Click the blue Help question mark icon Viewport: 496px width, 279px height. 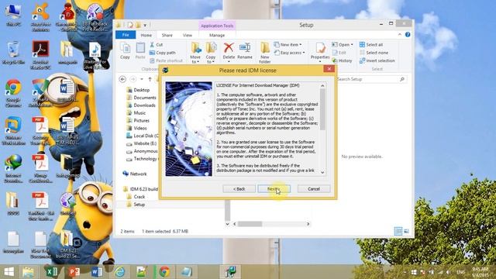click(408, 34)
